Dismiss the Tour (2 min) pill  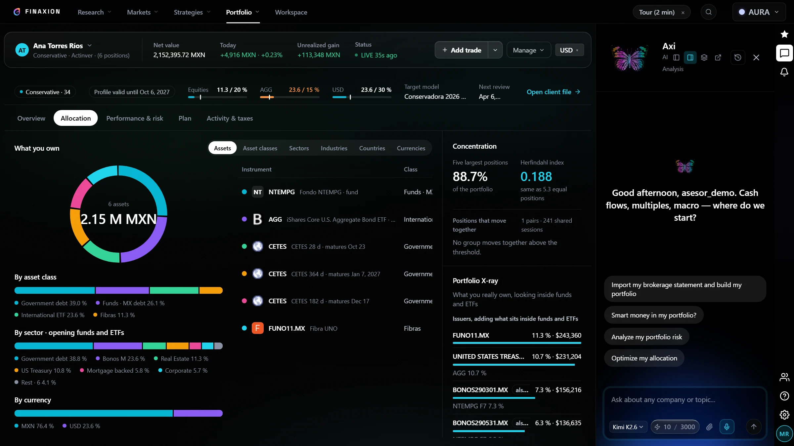point(683,13)
